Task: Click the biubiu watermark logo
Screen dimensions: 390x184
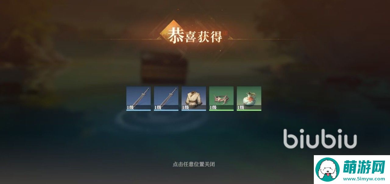Action: (x=320, y=139)
